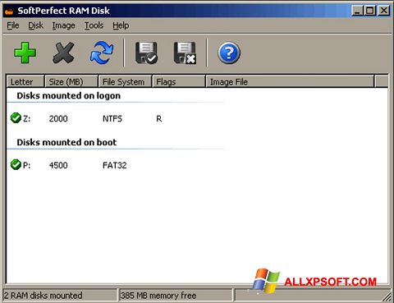Viewport: 394px width, 303px height.
Task: Click the floppy disk icon with X
Action: [x=185, y=53]
